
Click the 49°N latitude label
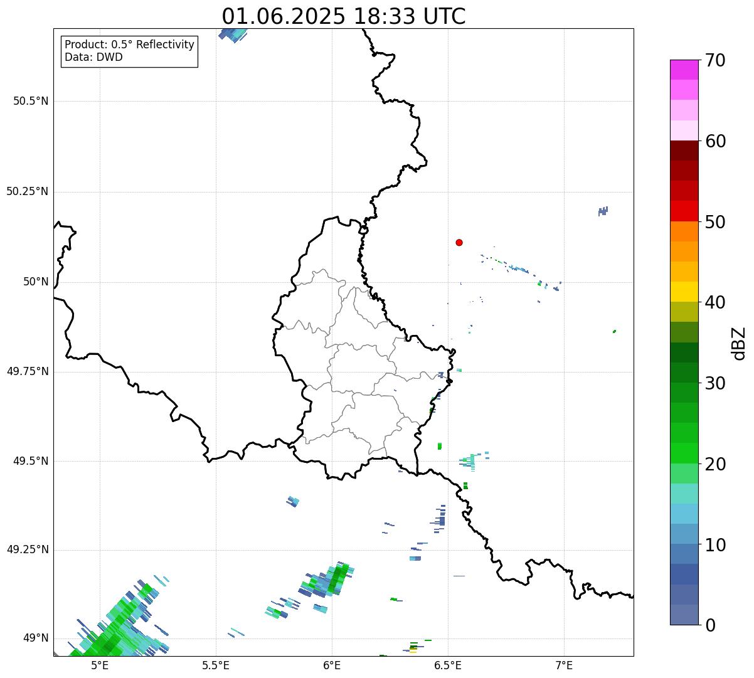click(36, 638)
